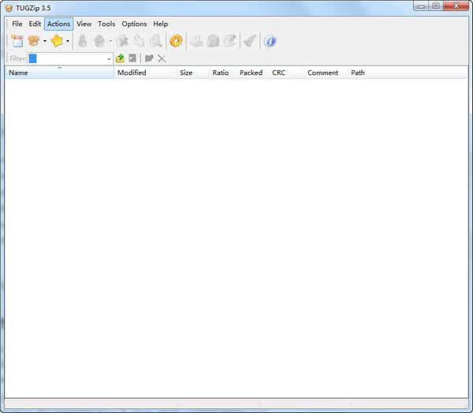Image resolution: width=473 pixels, height=413 pixels.
Task: Click the orange gear toolbar icon
Action: pyautogui.click(x=176, y=41)
